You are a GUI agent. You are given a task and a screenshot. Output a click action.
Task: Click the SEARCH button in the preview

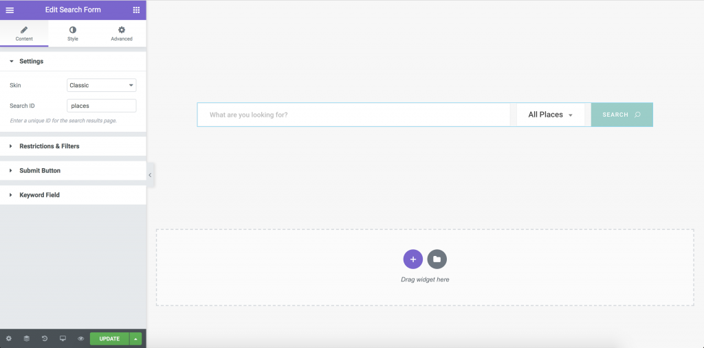pos(621,115)
